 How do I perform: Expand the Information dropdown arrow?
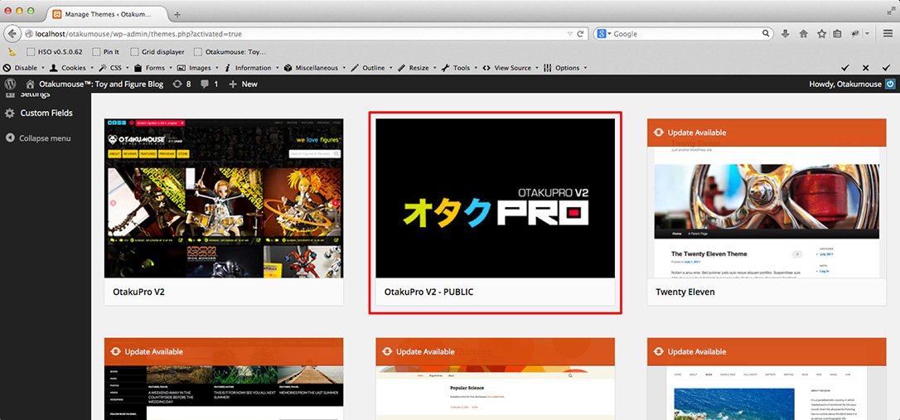point(278,68)
